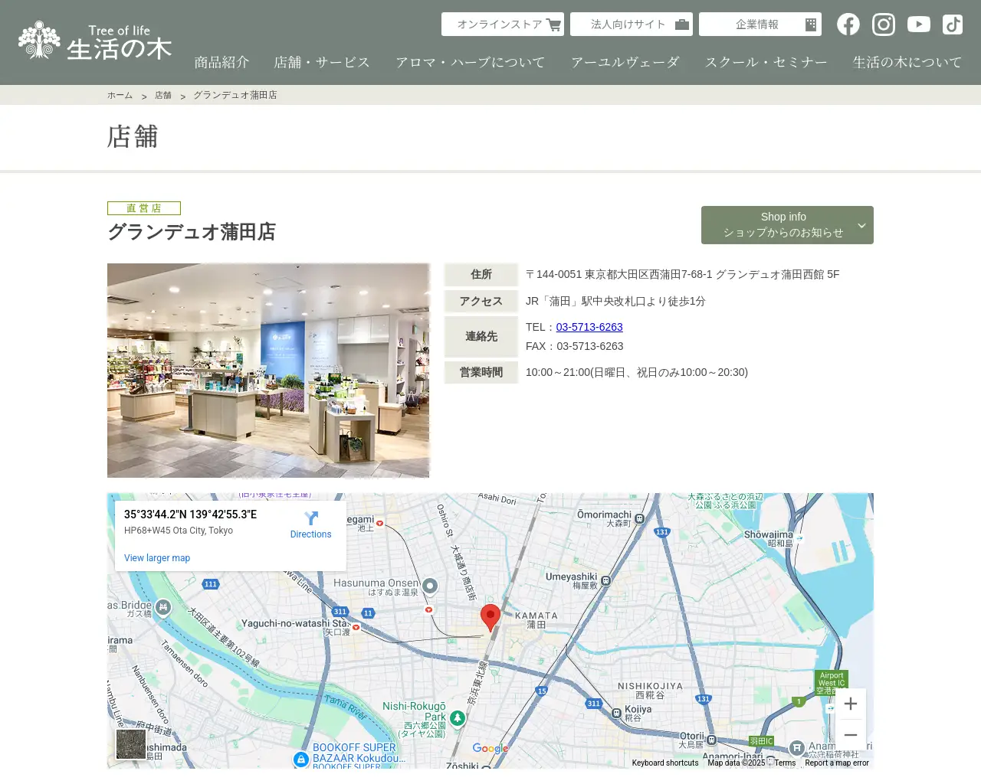
Task: Open the View larger map link
Action: (157, 557)
